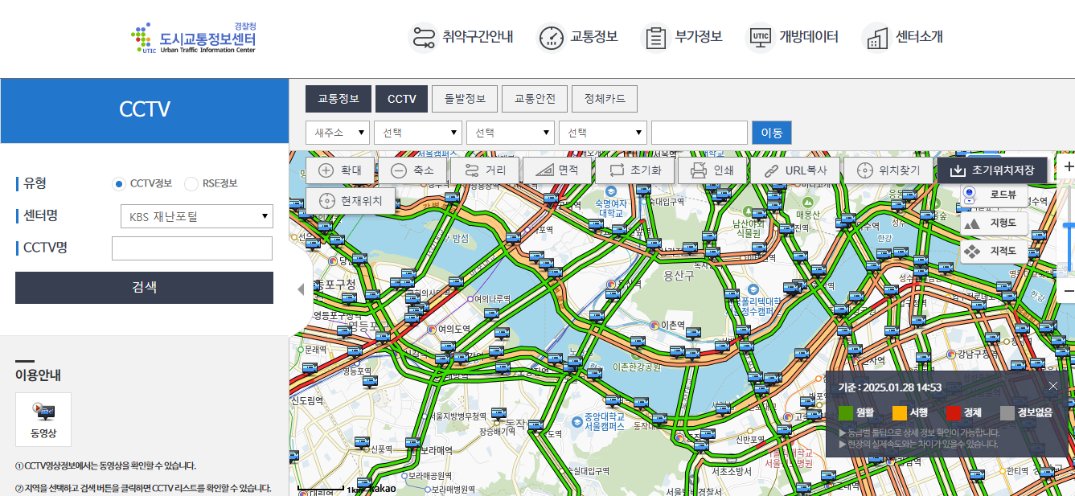Jump to current location with 현재위치
1075x496 pixels.
[351, 201]
